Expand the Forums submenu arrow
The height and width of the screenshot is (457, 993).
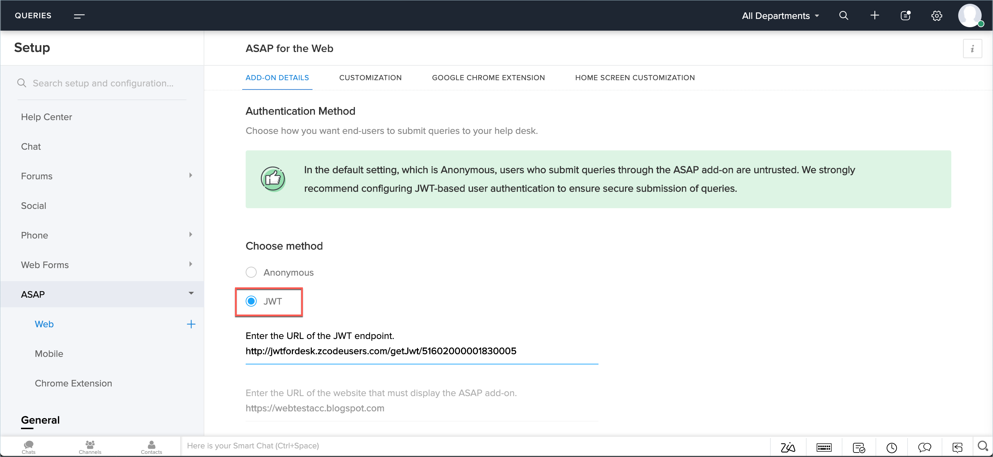click(191, 176)
